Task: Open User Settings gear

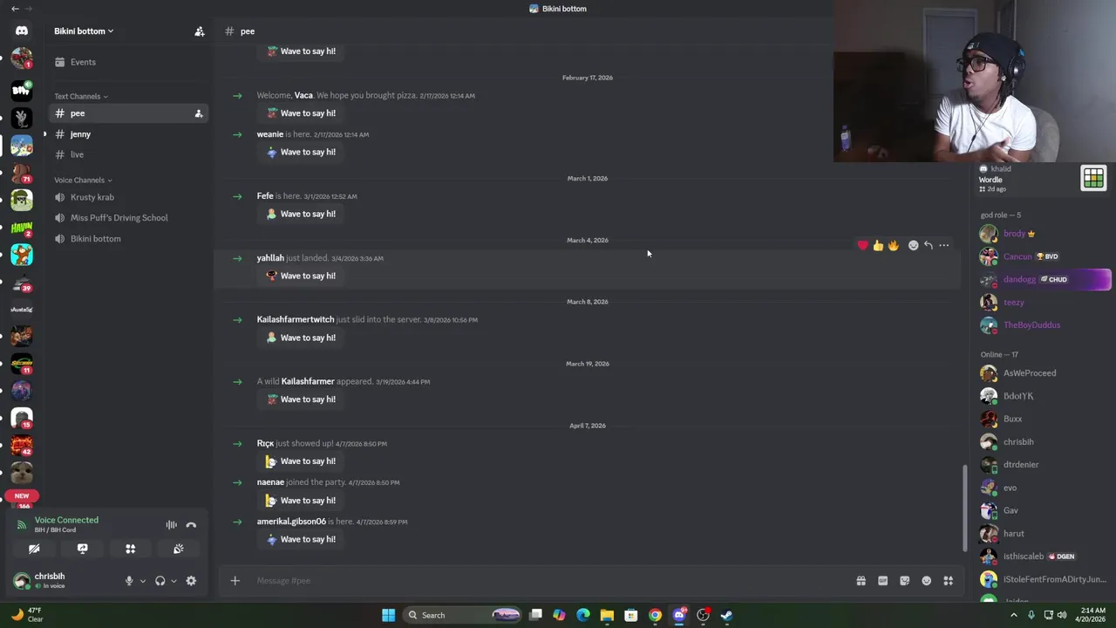Action: [191, 581]
